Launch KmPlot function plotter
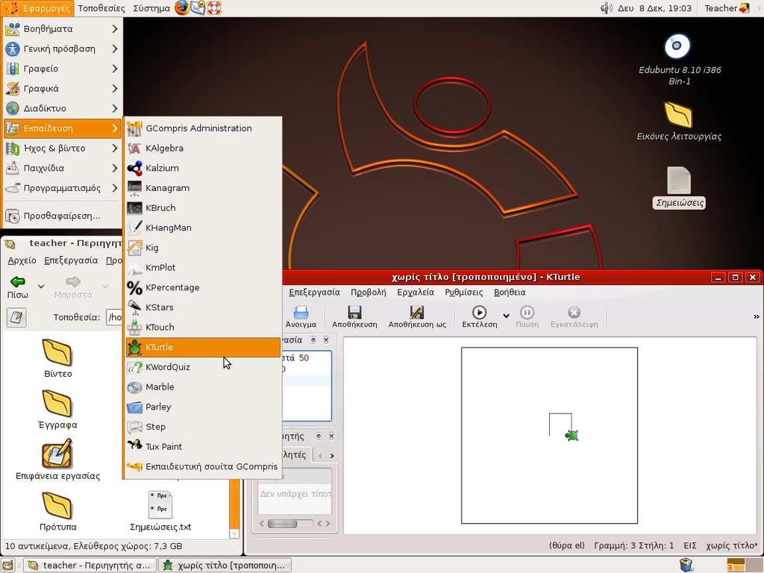The width and height of the screenshot is (764, 573). (x=203, y=268)
